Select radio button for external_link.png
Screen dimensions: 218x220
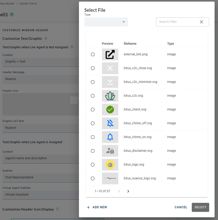click(93, 55)
